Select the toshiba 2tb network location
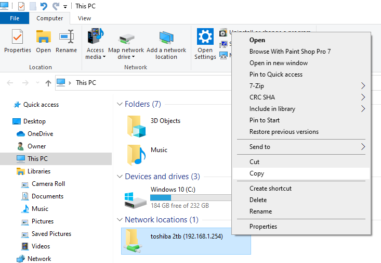The height and width of the screenshot is (263, 381). click(x=186, y=241)
